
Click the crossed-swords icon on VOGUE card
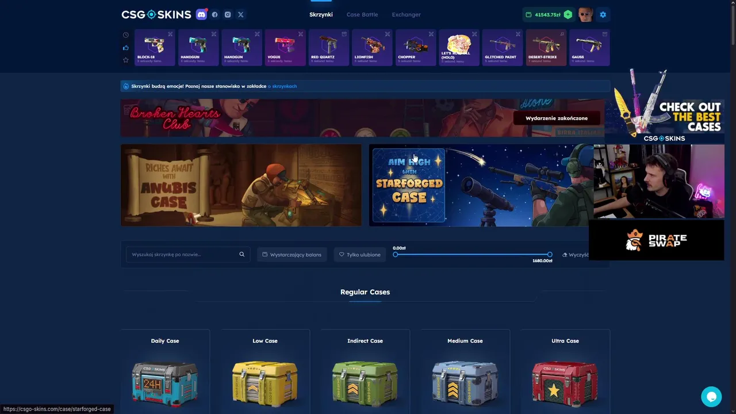coord(300,34)
